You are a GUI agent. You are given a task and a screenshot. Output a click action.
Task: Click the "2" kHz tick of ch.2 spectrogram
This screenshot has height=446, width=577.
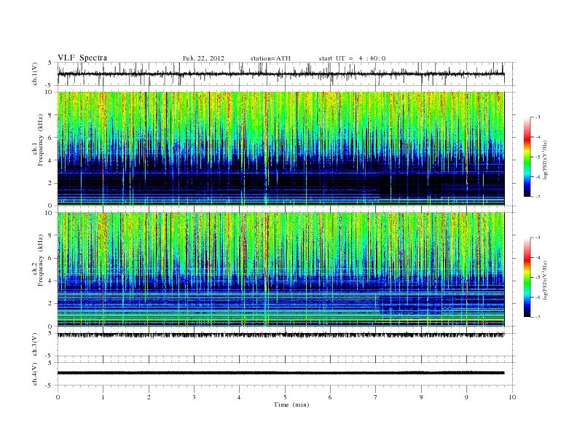pos(51,304)
